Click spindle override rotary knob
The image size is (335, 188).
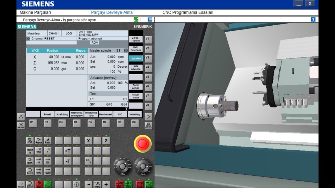point(122,166)
